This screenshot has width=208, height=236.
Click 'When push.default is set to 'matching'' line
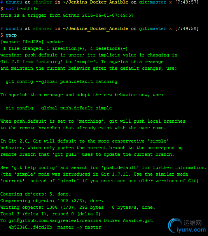click(x=93, y=122)
